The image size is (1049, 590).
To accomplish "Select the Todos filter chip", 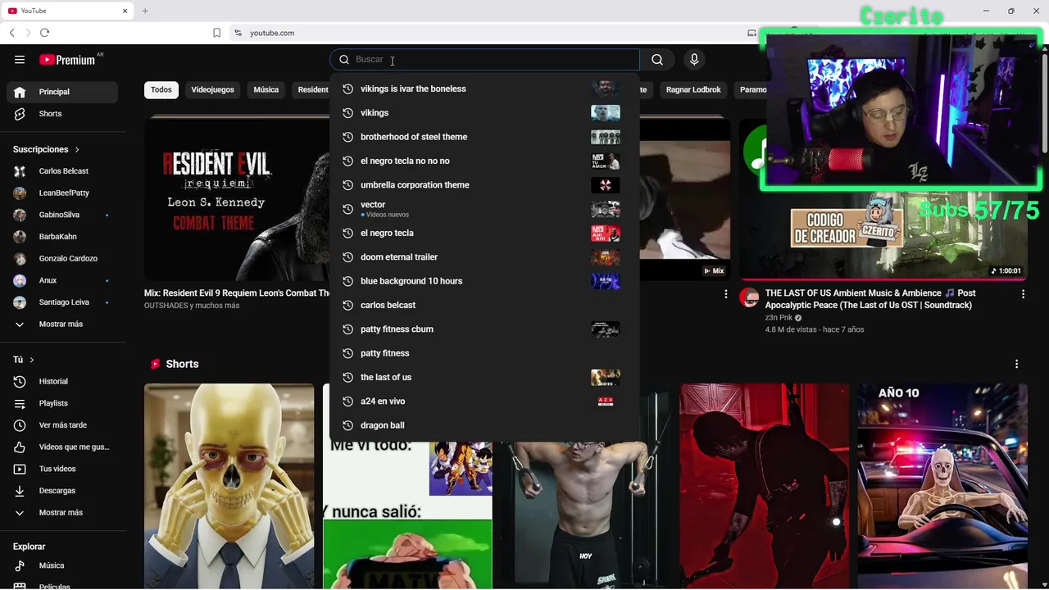I will tap(161, 89).
